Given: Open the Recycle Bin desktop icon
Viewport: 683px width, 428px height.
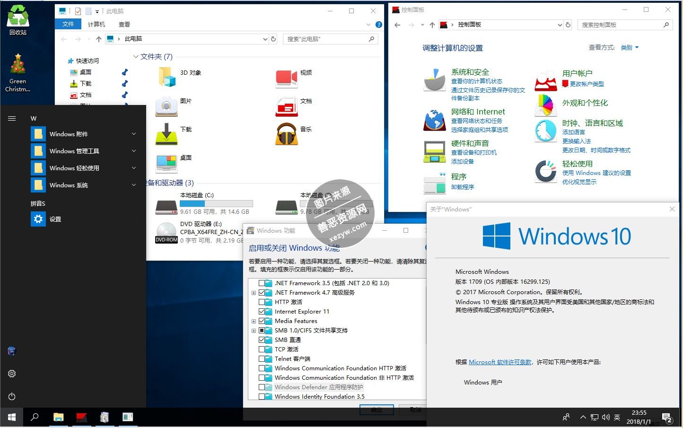Looking at the screenshot, I should click(x=18, y=19).
